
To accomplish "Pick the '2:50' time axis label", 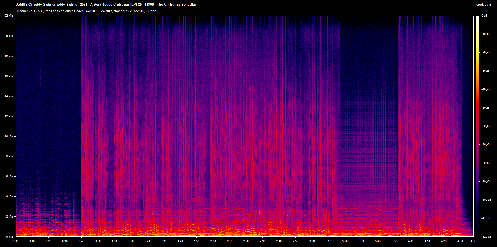I will click(x=296, y=241).
